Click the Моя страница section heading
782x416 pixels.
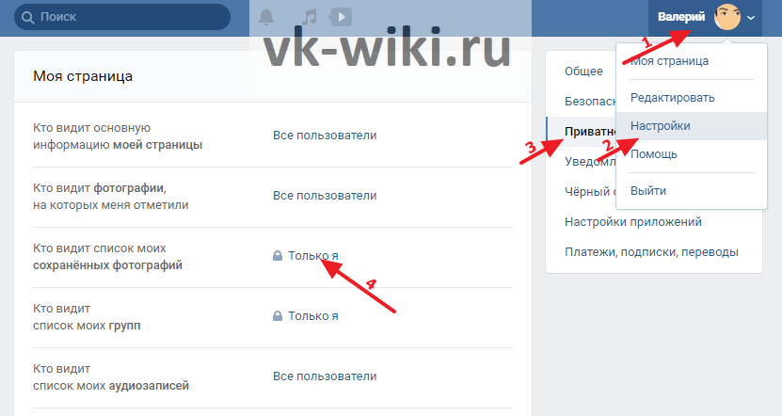(x=83, y=76)
